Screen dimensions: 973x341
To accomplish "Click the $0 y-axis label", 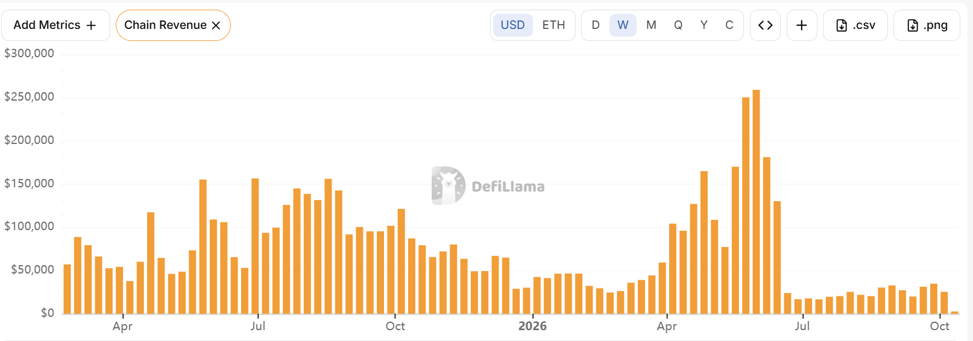I will (48, 313).
